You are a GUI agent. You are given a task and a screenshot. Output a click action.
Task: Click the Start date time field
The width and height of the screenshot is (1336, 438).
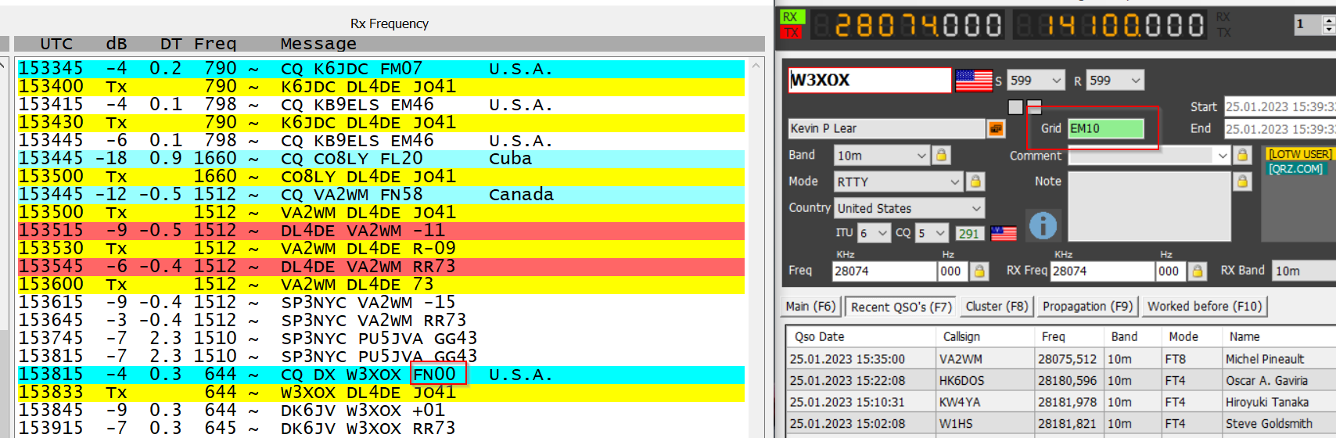[x=1280, y=106]
